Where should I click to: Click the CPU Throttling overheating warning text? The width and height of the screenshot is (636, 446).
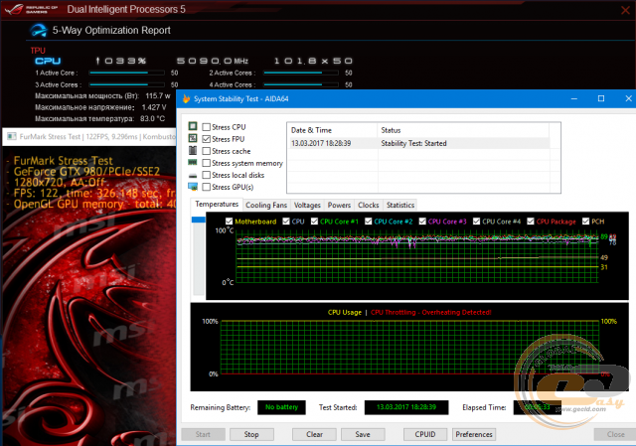tap(430, 312)
